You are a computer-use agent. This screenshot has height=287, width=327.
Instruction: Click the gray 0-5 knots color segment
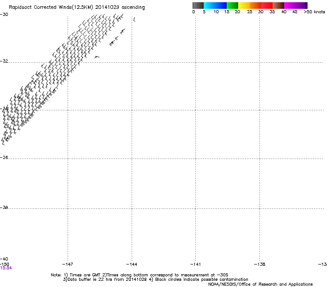[x=198, y=5]
